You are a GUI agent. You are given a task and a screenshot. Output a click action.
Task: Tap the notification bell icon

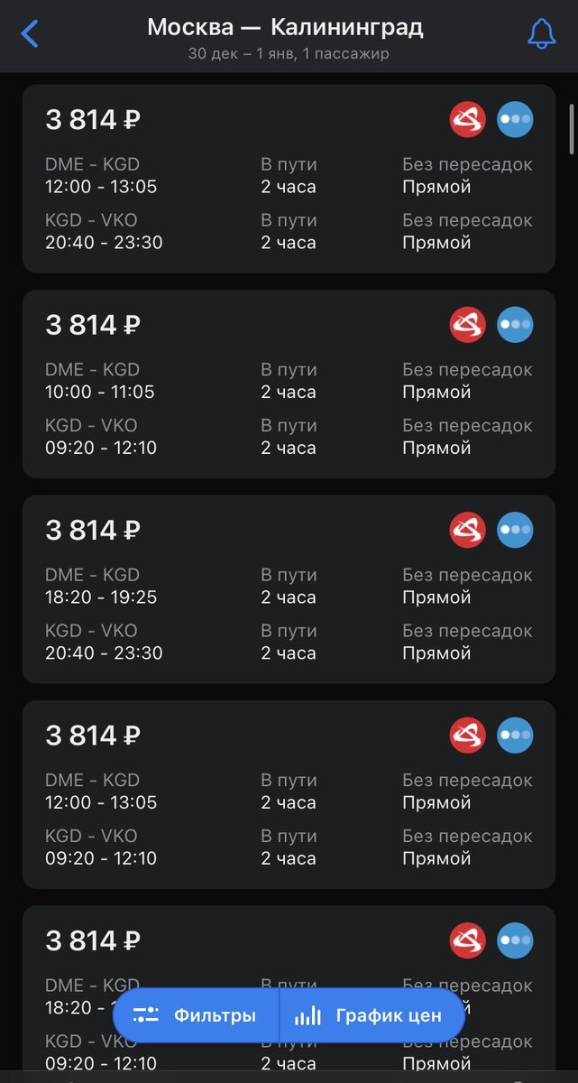coord(542,32)
